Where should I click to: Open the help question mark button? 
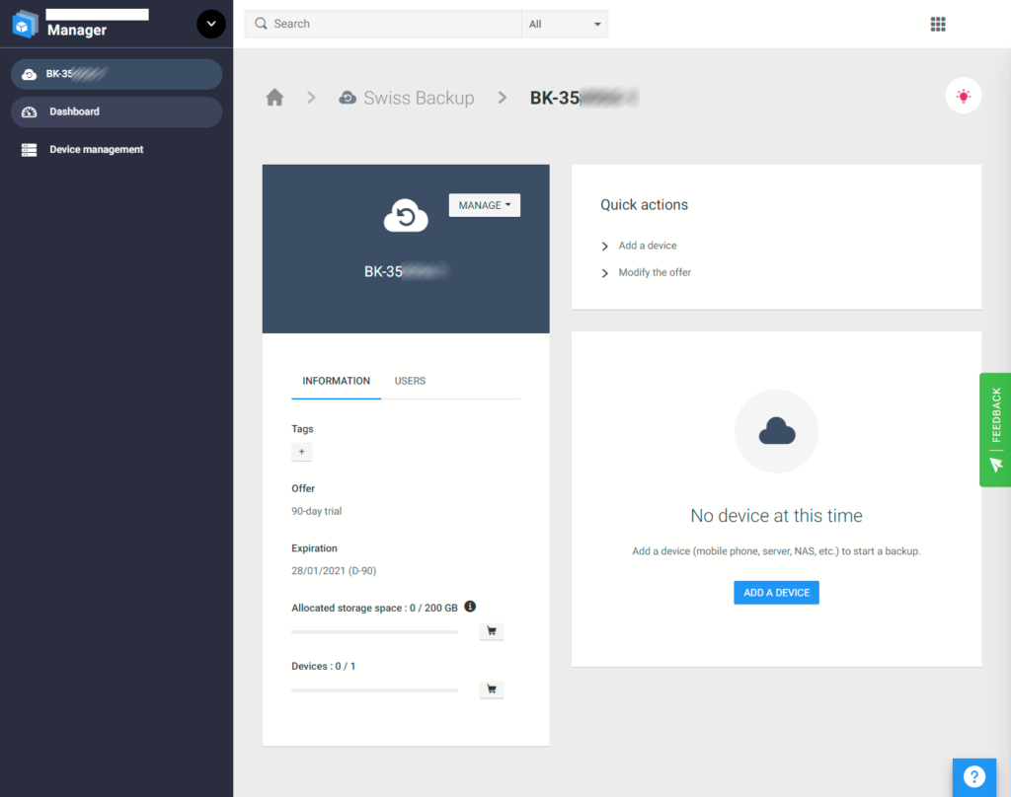click(x=974, y=777)
